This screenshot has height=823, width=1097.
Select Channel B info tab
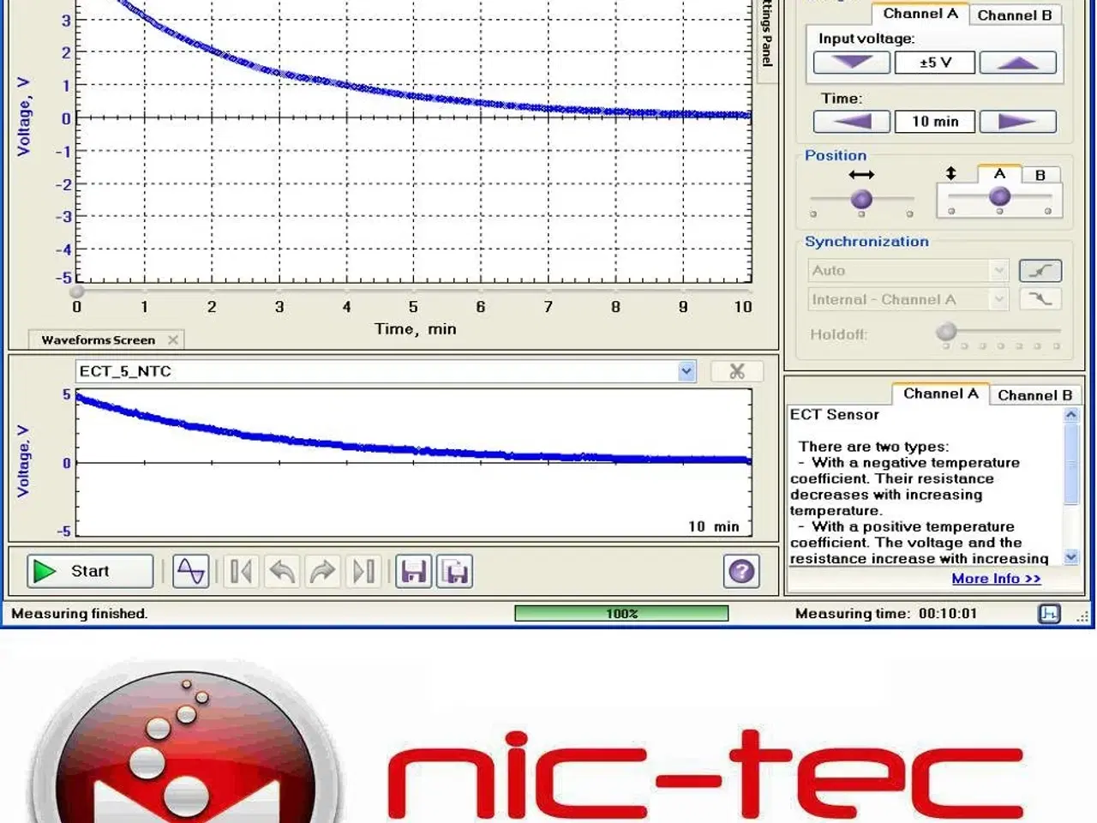click(1034, 395)
